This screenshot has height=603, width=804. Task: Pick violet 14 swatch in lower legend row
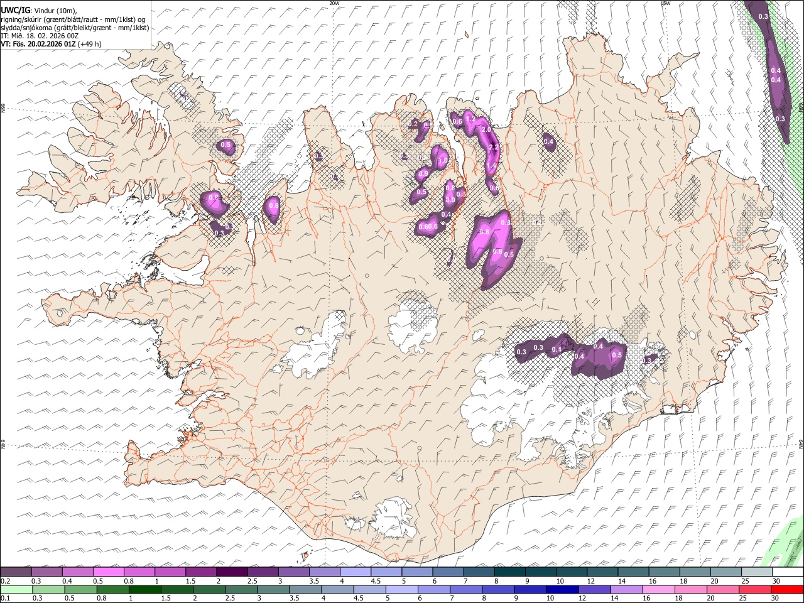pyautogui.click(x=626, y=589)
